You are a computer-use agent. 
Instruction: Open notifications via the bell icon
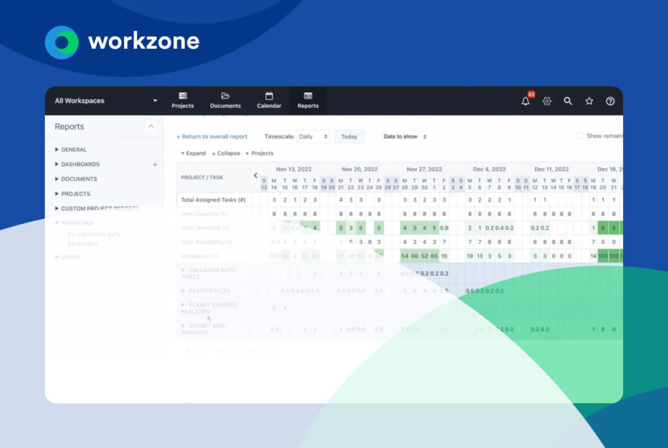tap(525, 101)
